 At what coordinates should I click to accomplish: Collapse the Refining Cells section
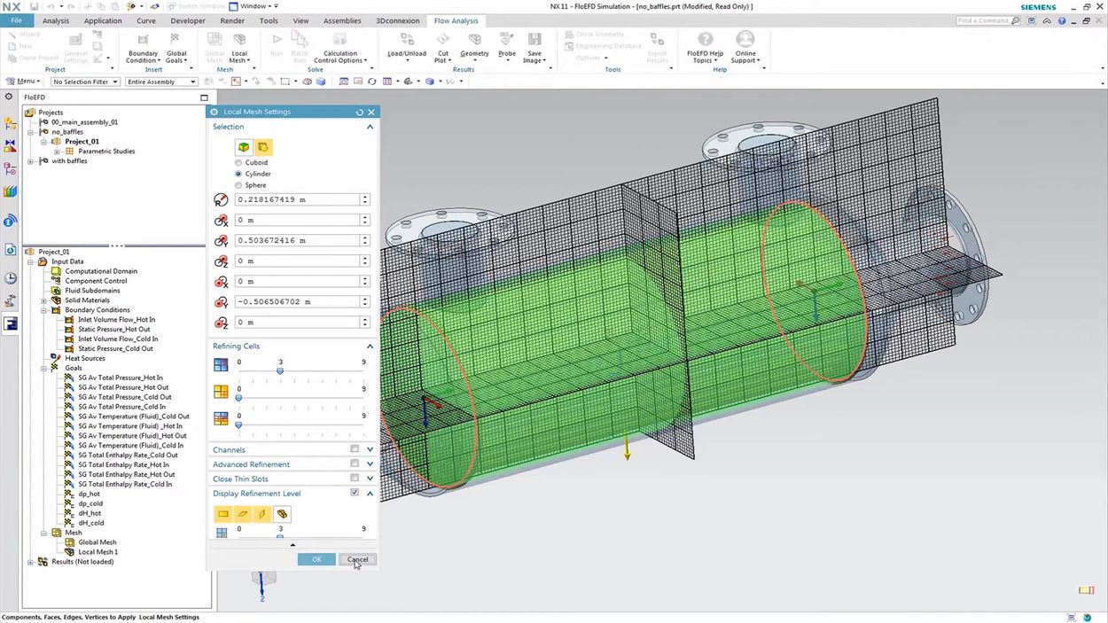(370, 347)
